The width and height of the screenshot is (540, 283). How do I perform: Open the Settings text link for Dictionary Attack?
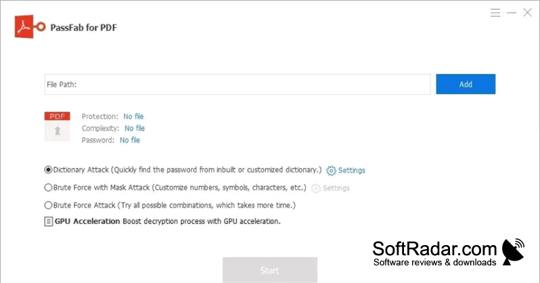pos(352,171)
